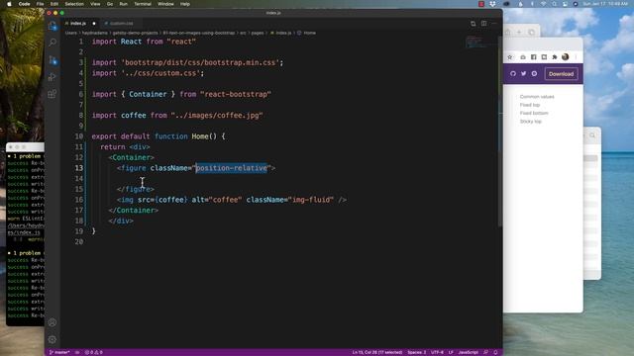Image resolution: width=634 pixels, height=356 pixels.
Task: Click the selected position-relative text
Action: (231, 168)
